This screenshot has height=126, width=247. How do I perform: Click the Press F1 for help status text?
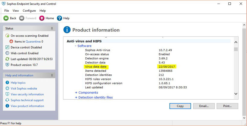coord(11,123)
